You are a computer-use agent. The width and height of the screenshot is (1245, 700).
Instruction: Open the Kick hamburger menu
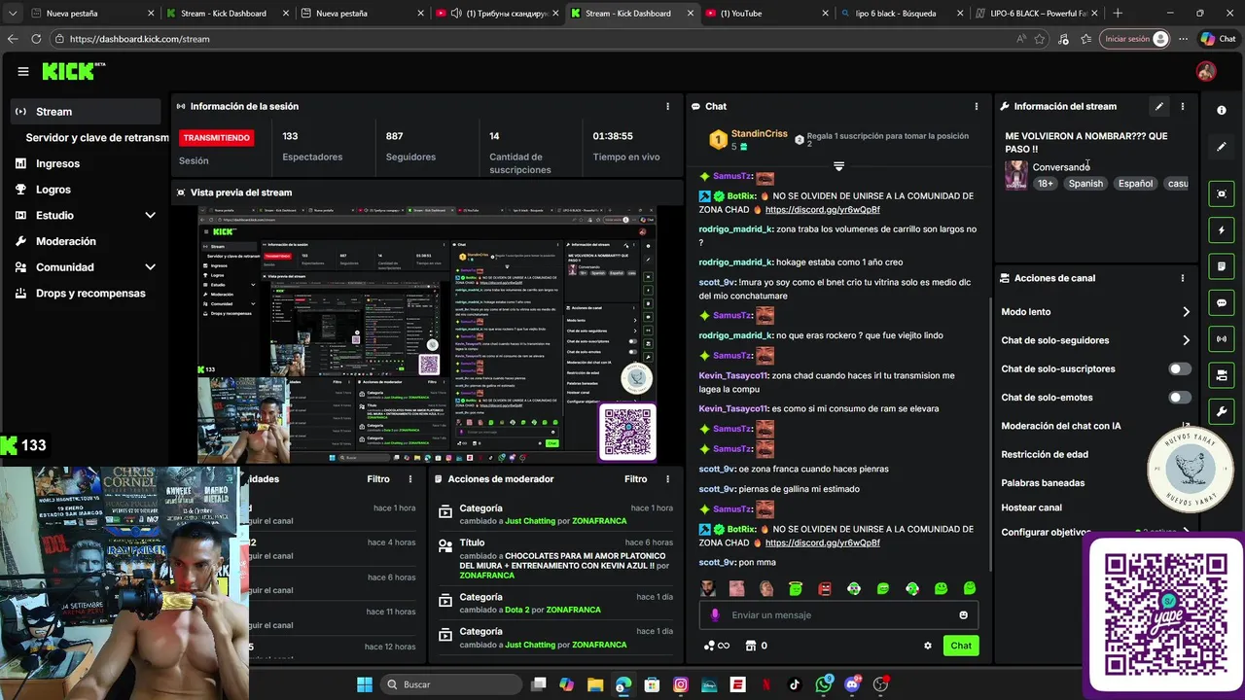[22, 71]
